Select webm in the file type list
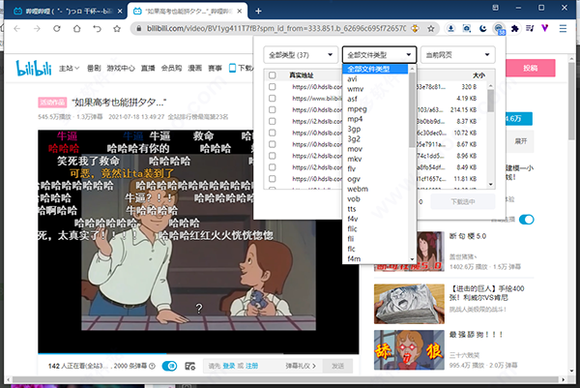 375,189
